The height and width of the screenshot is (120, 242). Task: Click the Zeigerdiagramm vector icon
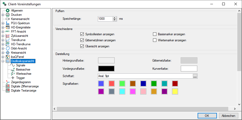[x=8, y=82]
